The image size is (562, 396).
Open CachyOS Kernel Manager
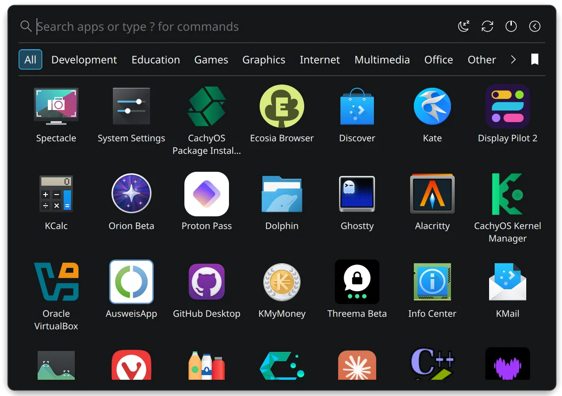(x=508, y=194)
